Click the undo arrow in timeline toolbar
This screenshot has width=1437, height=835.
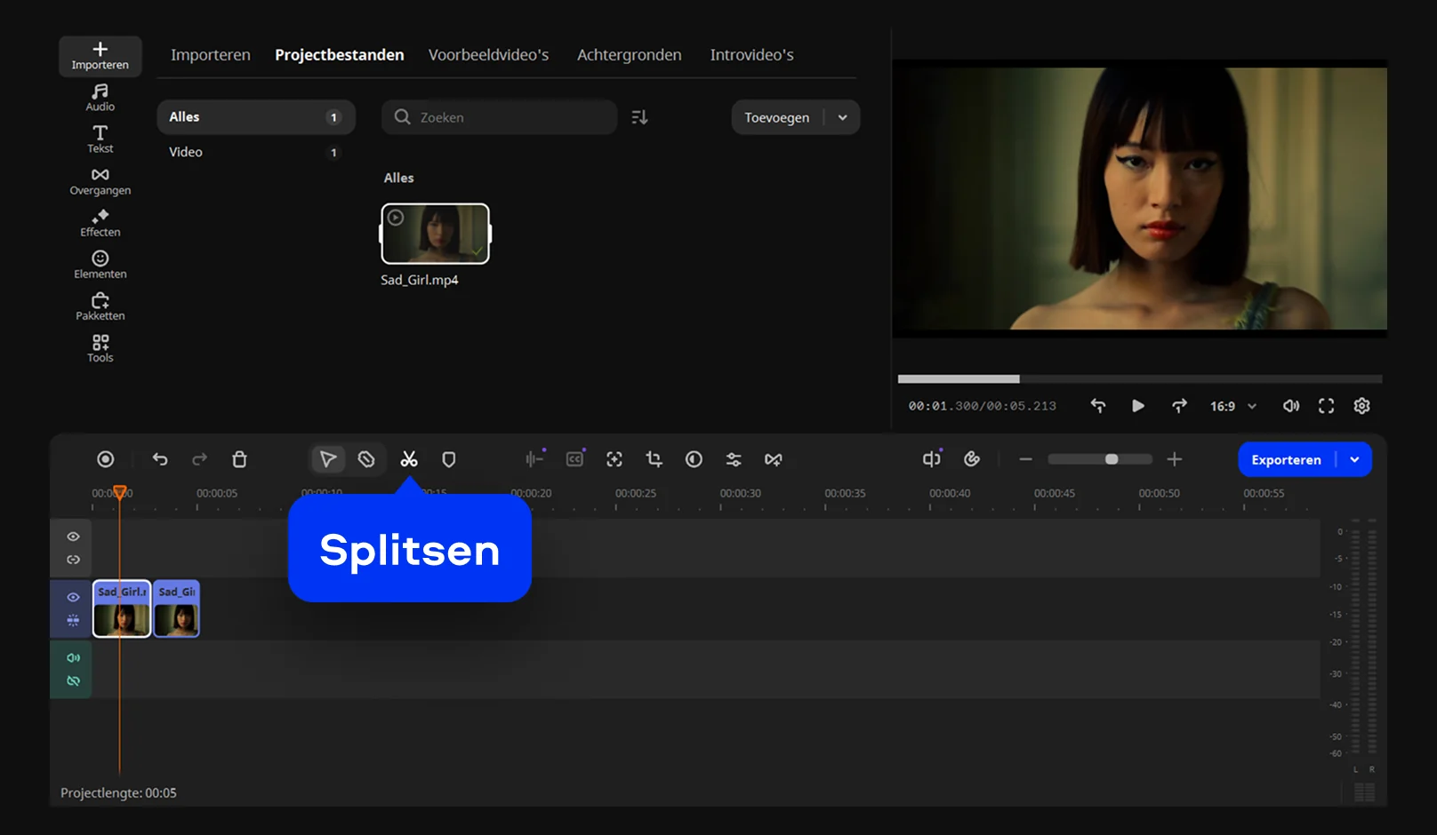pos(160,459)
